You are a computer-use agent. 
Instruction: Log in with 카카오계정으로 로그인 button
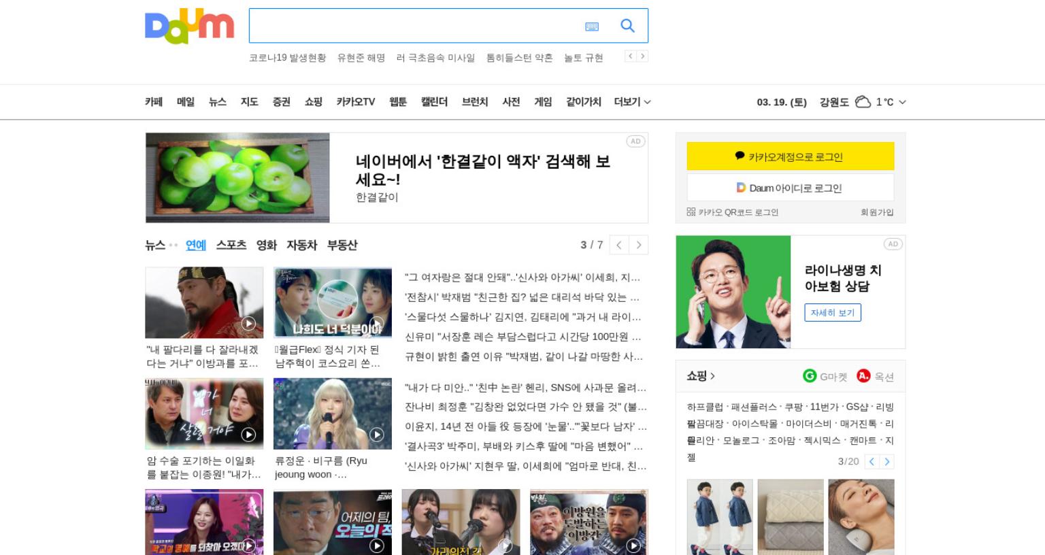click(x=791, y=156)
